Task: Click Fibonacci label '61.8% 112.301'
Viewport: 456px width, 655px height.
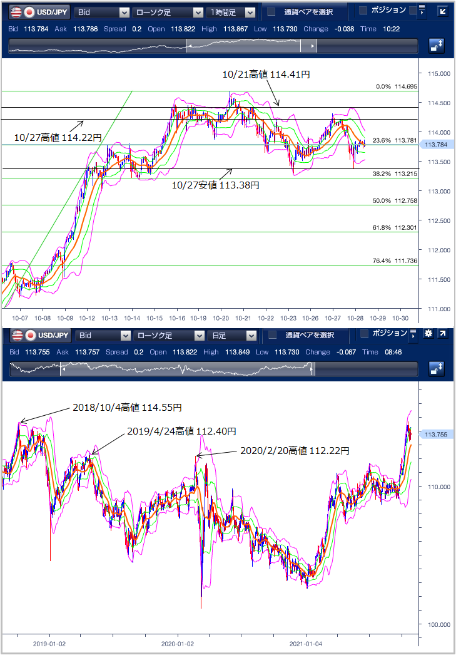Action: (x=395, y=228)
